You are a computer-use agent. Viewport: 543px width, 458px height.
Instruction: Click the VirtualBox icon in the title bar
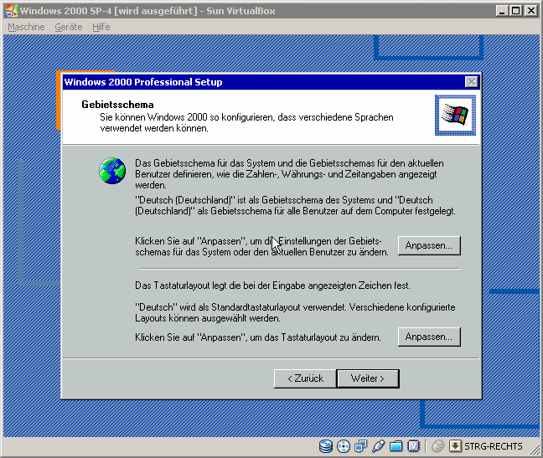[x=10, y=11]
